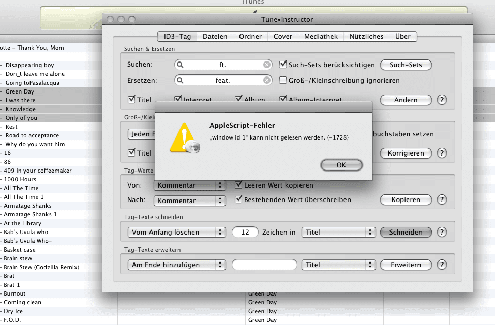Image resolution: width=495 pixels, height=325 pixels.
Task: Select 'Coming clean' track in iTunes
Action: click(22, 302)
